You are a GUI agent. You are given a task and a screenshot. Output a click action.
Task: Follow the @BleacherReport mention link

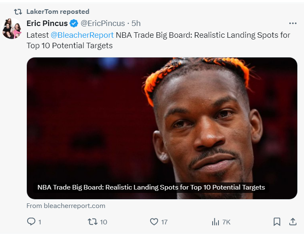[82, 35]
